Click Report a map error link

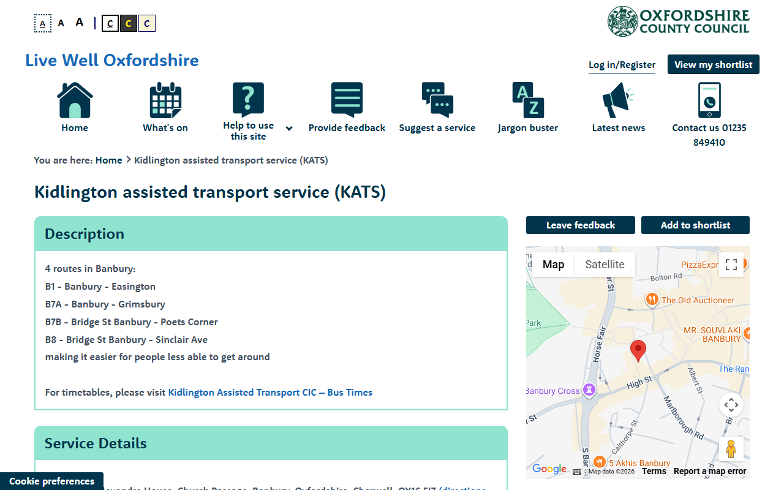click(x=710, y=471)
